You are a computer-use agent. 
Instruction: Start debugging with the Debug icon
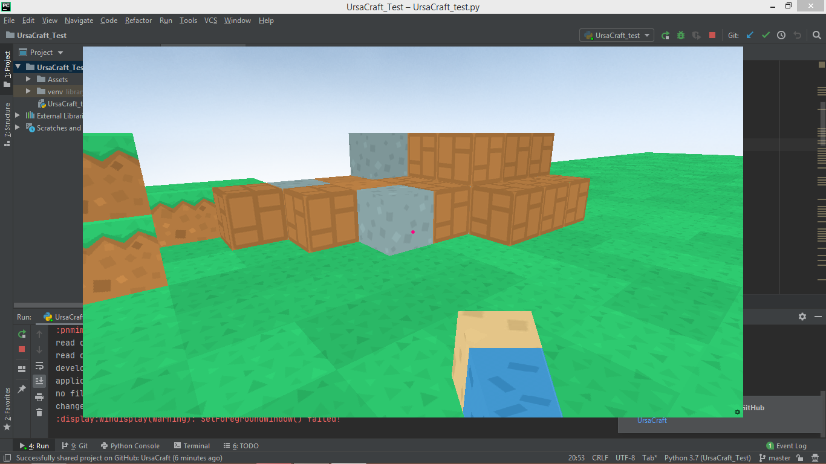pos(680,35)
